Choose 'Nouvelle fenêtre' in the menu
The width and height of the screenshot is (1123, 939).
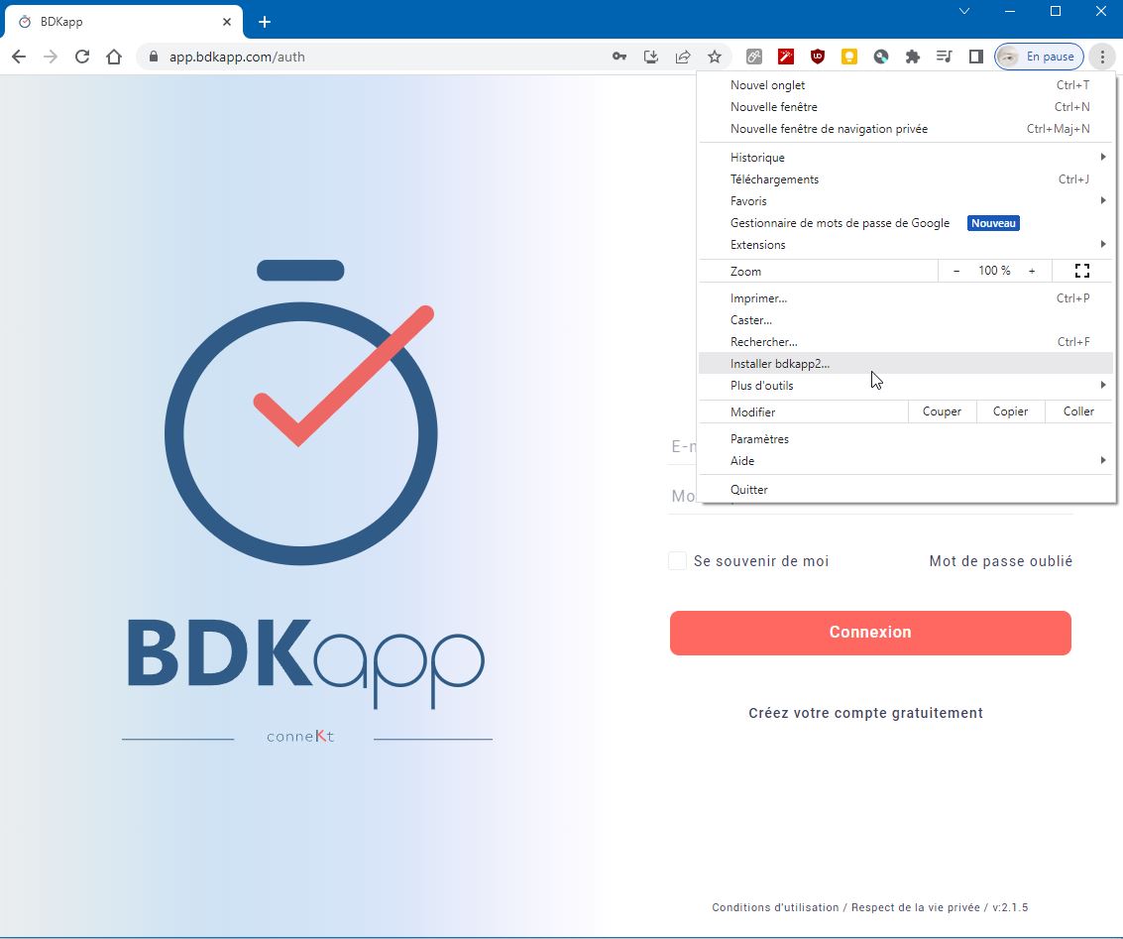[x=907, y=107]
